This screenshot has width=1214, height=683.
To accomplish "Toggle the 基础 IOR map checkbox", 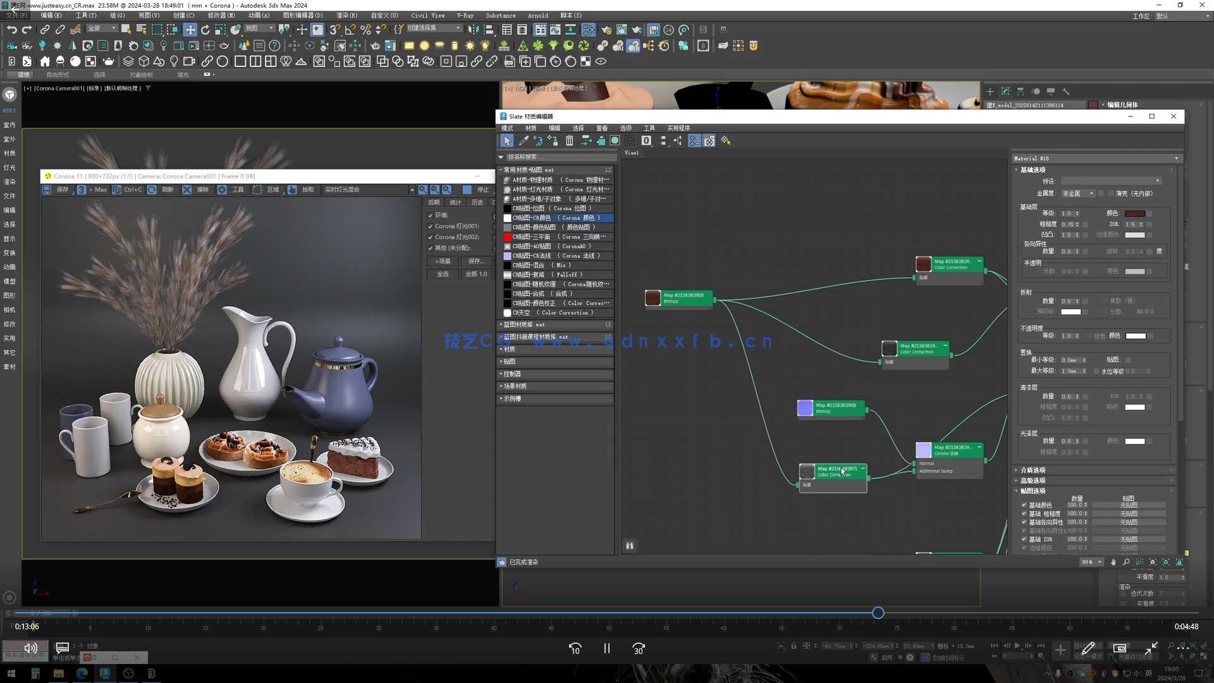I will [x=1024, y=539].
